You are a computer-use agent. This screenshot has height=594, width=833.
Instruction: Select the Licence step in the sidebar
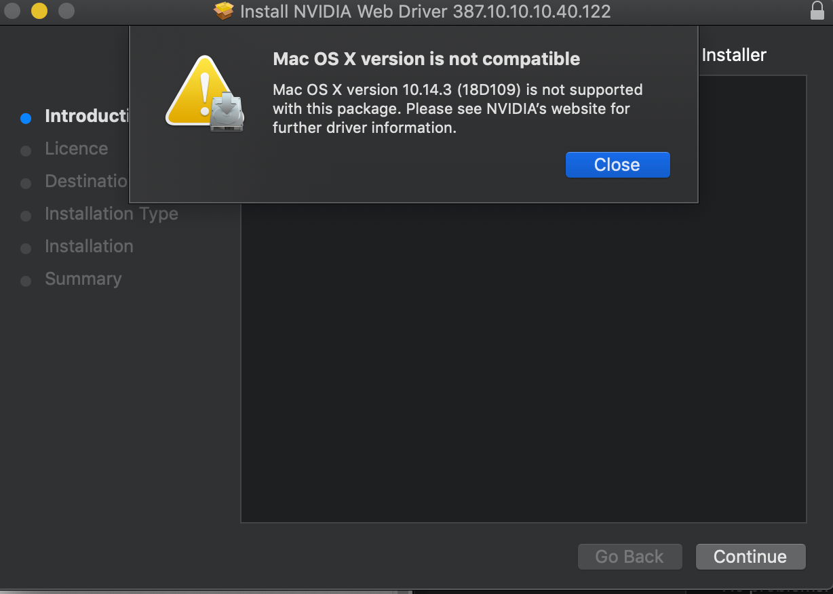pyautogui.click(x=76, y=148)
